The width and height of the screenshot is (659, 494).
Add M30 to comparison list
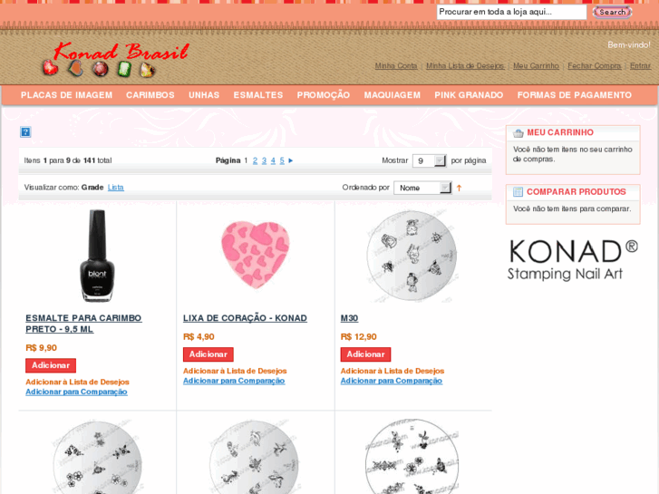pos(392,381)
